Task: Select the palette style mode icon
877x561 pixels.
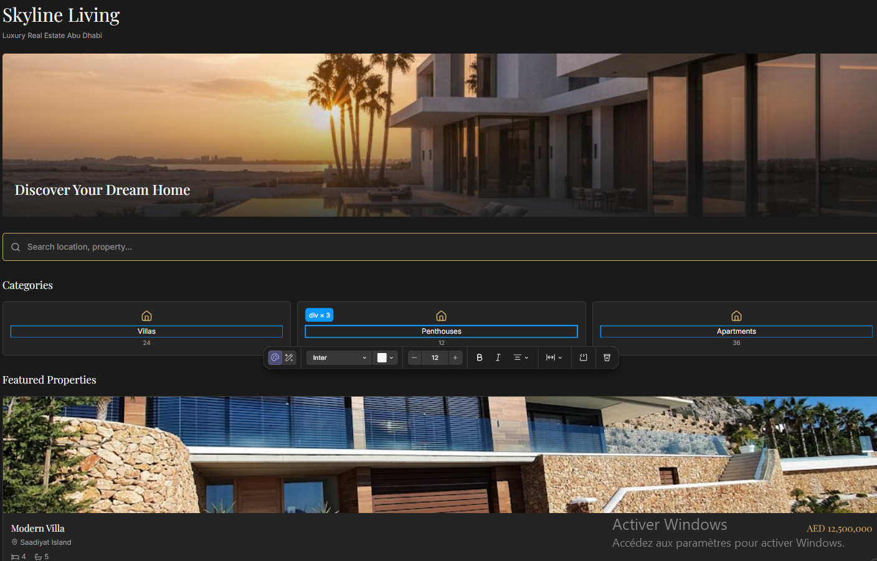Action: point(275,357)
